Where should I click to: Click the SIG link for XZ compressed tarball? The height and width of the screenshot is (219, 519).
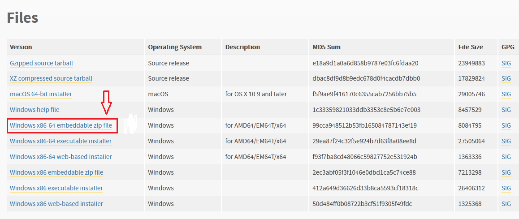[x=506, y=78]
